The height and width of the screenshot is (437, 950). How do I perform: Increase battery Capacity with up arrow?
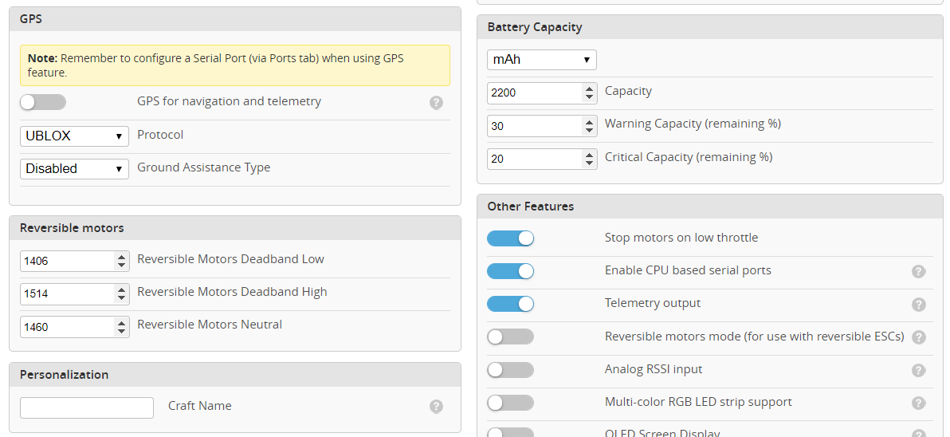[x=589, y=89]
